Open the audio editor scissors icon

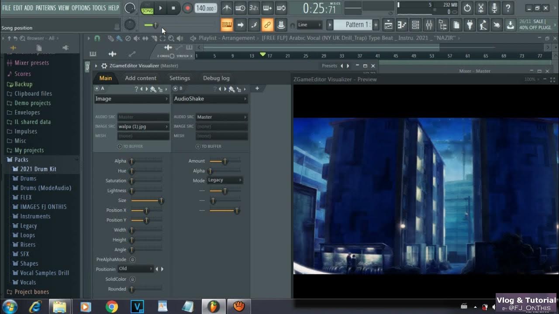pos(481,8)
